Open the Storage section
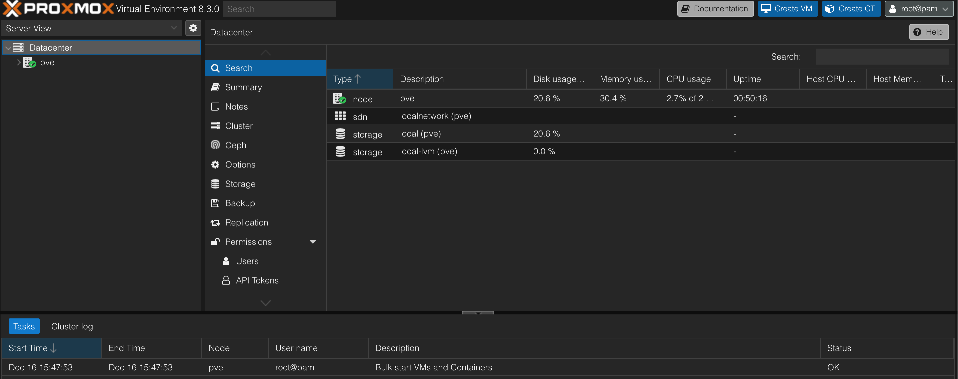This screenshot has width=958, height=379. tap(240, 184)
